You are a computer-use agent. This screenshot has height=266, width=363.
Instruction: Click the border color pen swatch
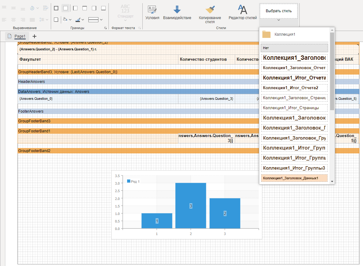pyautogui.click(x=78, y=20)
